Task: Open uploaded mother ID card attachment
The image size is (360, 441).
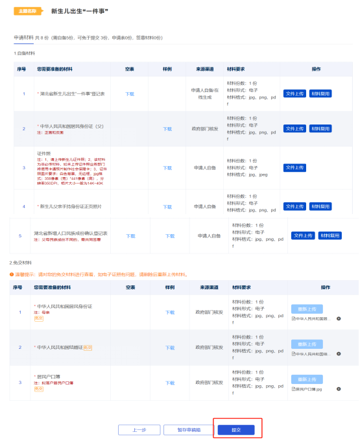Action: click(x=311, y=318)
